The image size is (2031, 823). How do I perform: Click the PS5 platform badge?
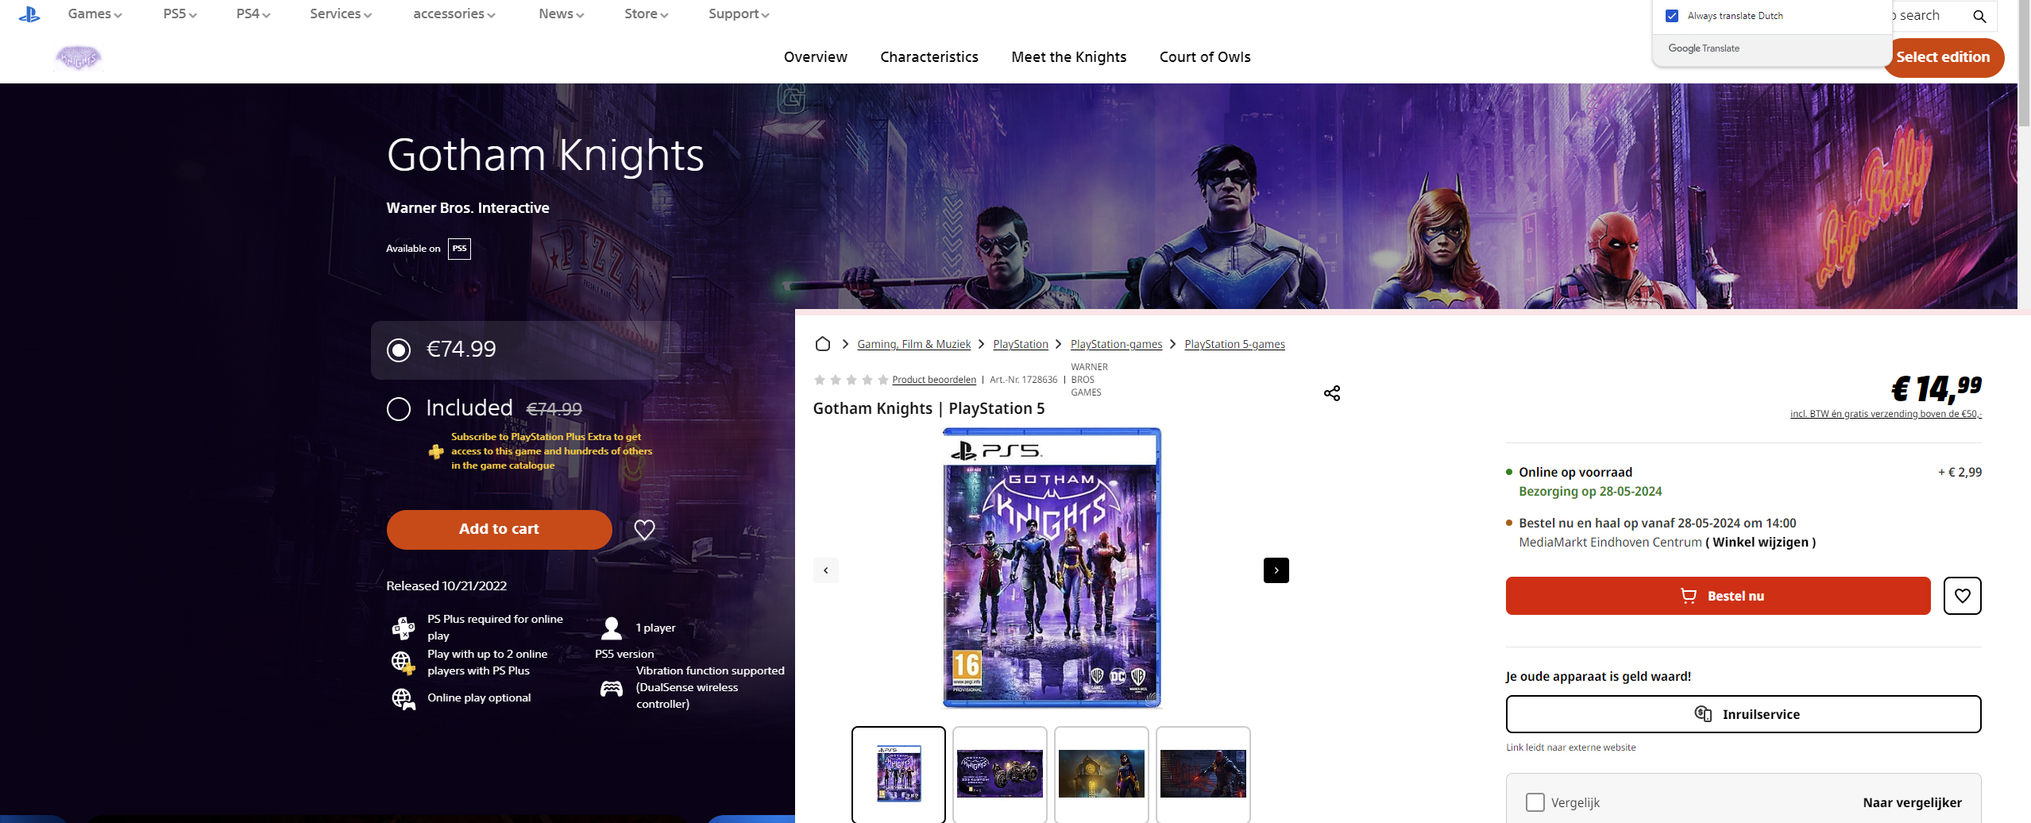pos(459,249)
